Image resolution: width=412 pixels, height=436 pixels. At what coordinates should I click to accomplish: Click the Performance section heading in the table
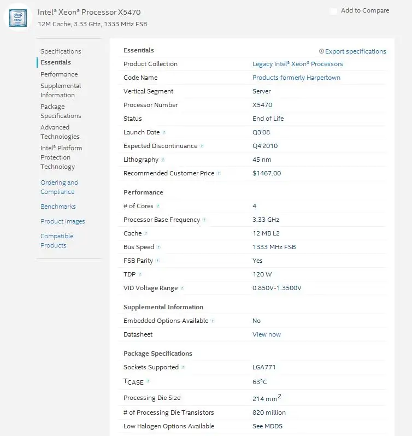pyautogui.click(x=143, y=192)
